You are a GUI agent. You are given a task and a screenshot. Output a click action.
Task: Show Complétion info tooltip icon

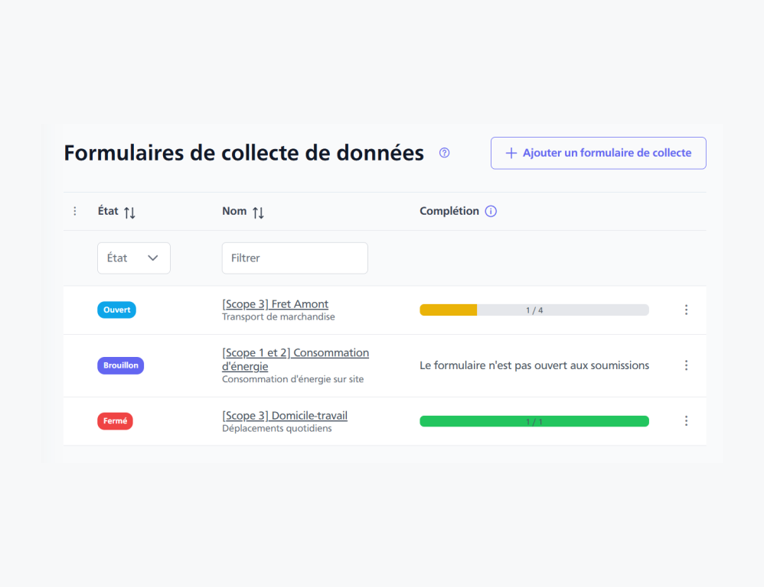click(x=491, y=211)
